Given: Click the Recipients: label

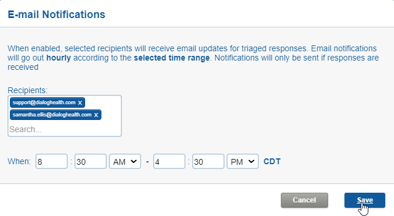Looking at the screenshot, I should coord(27,90).
